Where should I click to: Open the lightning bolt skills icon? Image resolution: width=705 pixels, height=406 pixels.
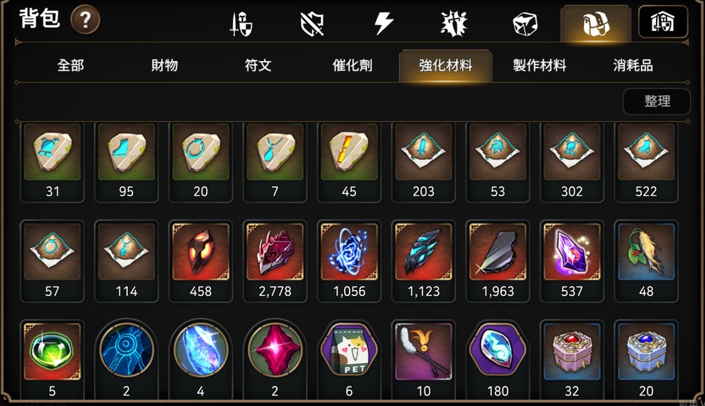coord(384,23)
